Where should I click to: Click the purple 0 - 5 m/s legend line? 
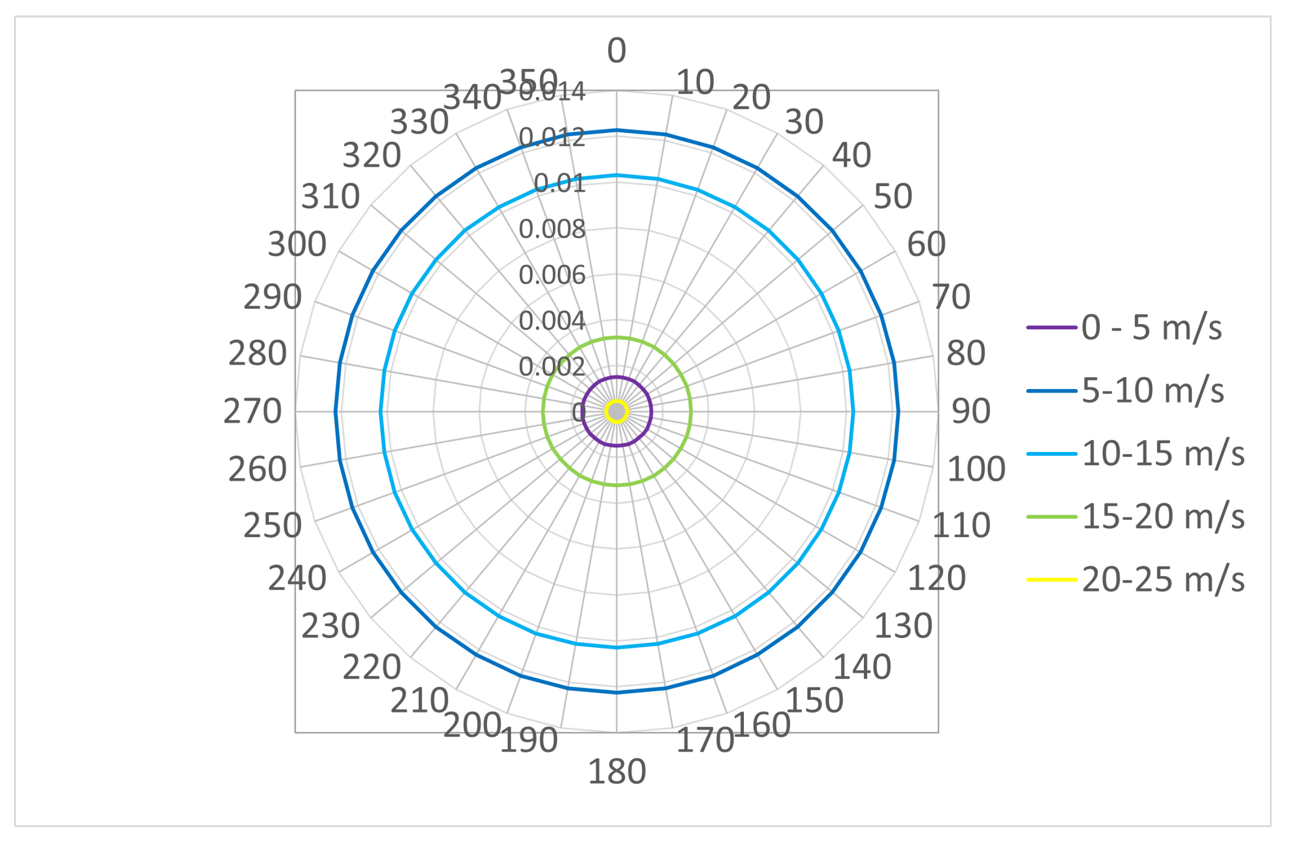pyautogui.click(x=1052, y=328)
